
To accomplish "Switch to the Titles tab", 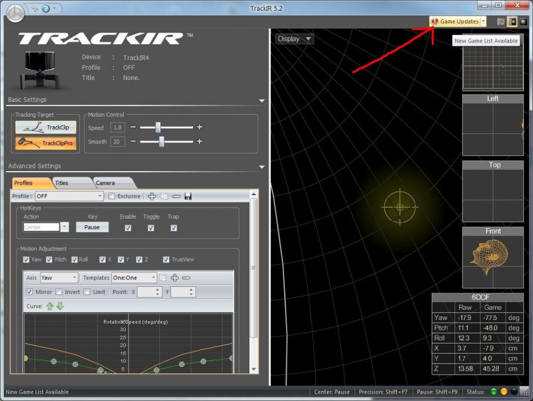I will point(62,183).
